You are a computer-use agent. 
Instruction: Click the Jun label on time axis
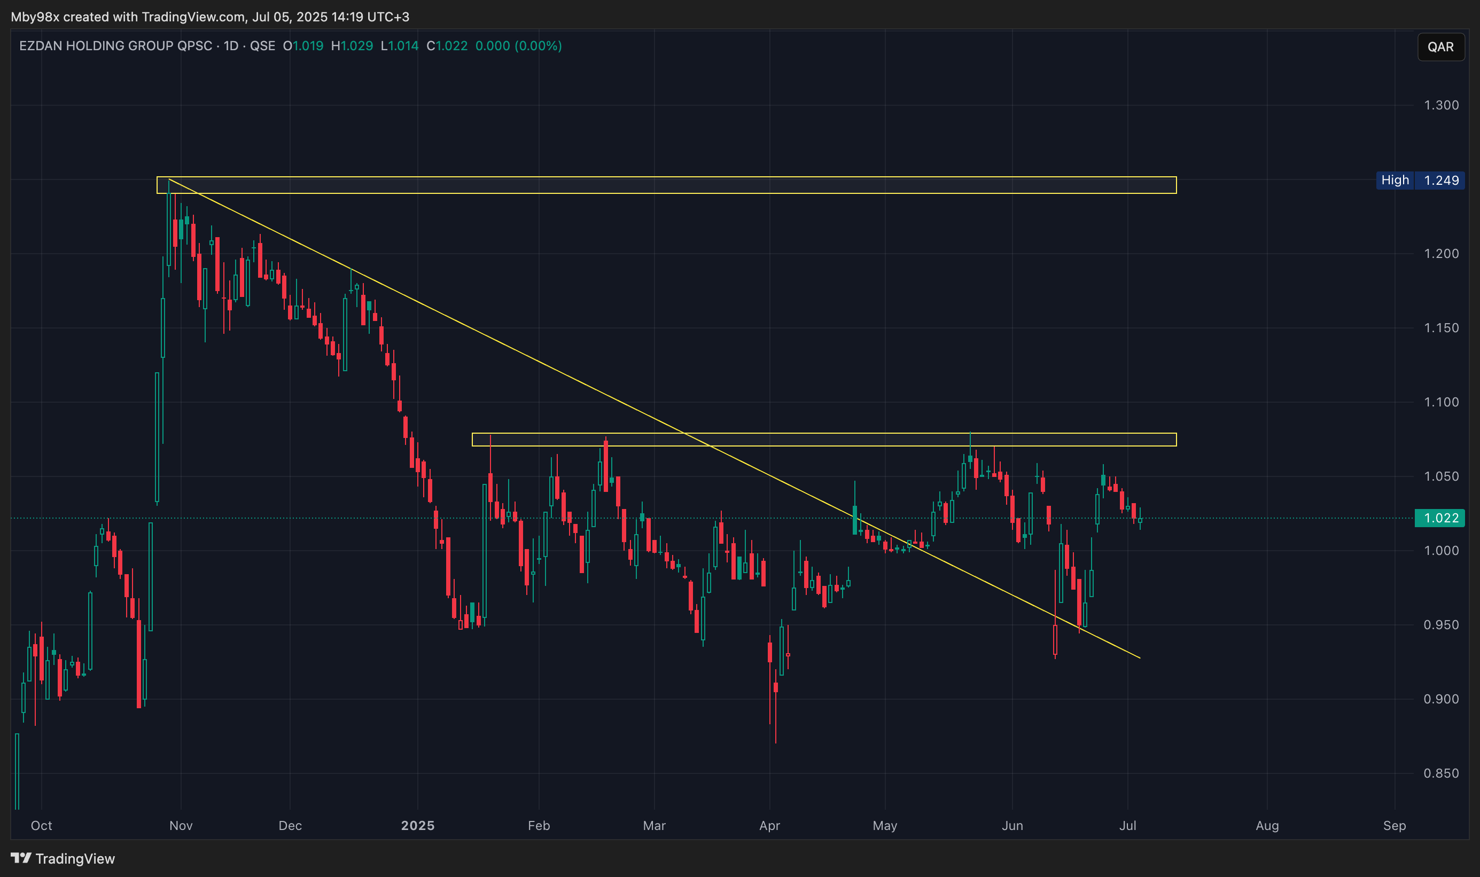click(x=1012, y=826)
